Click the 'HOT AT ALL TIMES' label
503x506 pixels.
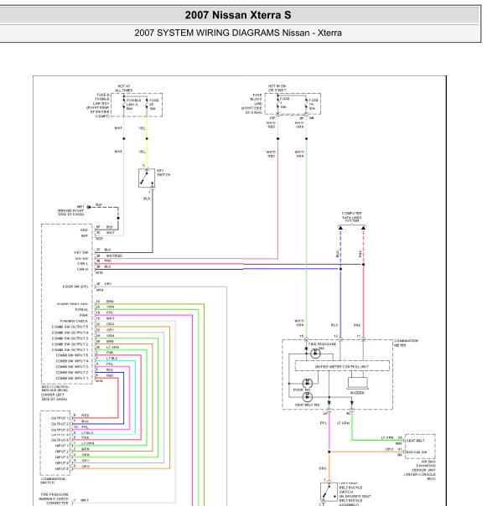(x=123, y=89)
